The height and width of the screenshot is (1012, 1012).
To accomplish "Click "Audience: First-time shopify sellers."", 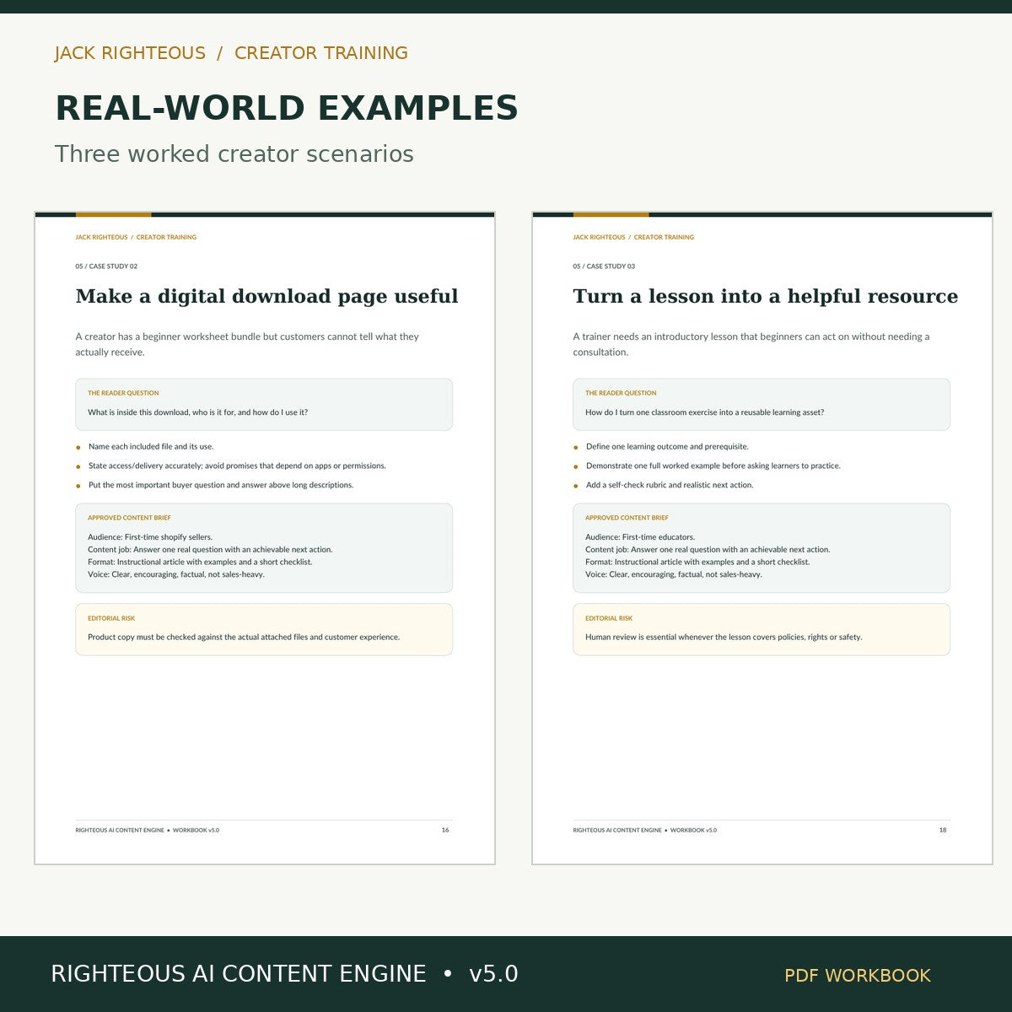I will pos(150,537).
